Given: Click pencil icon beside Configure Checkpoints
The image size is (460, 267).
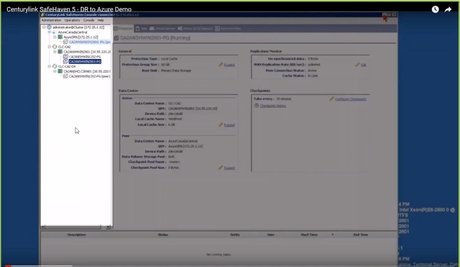Looking at the screenshot, I should (332, 99).
